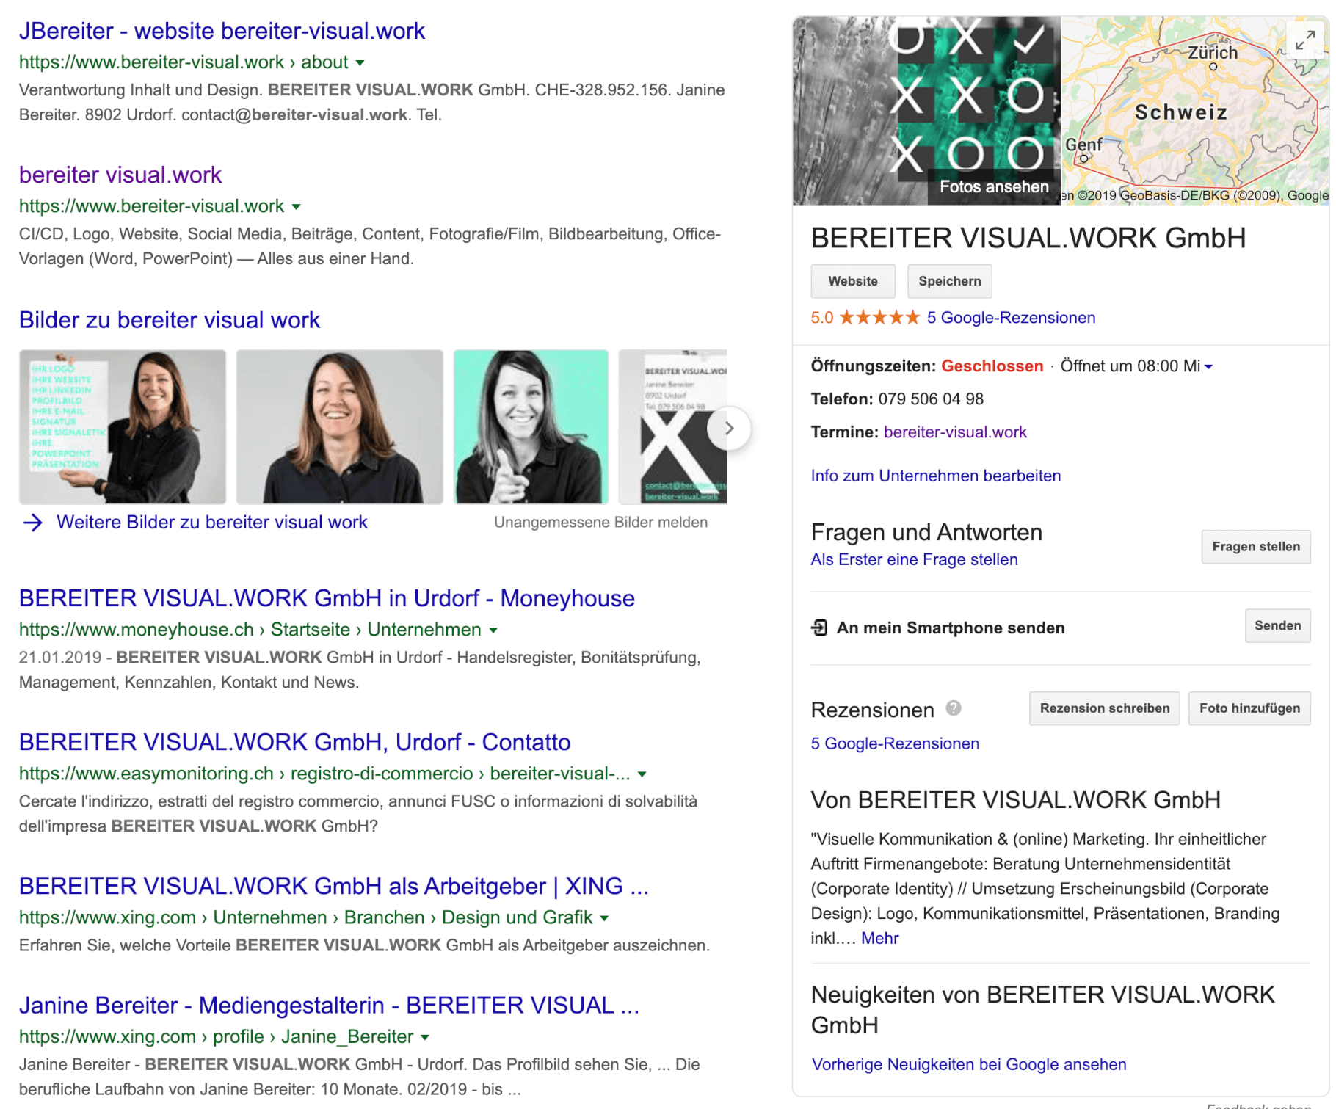Click the Foto hinzufügen button
Viewport: 1336px width, 1109px height.
point(1249,708)
